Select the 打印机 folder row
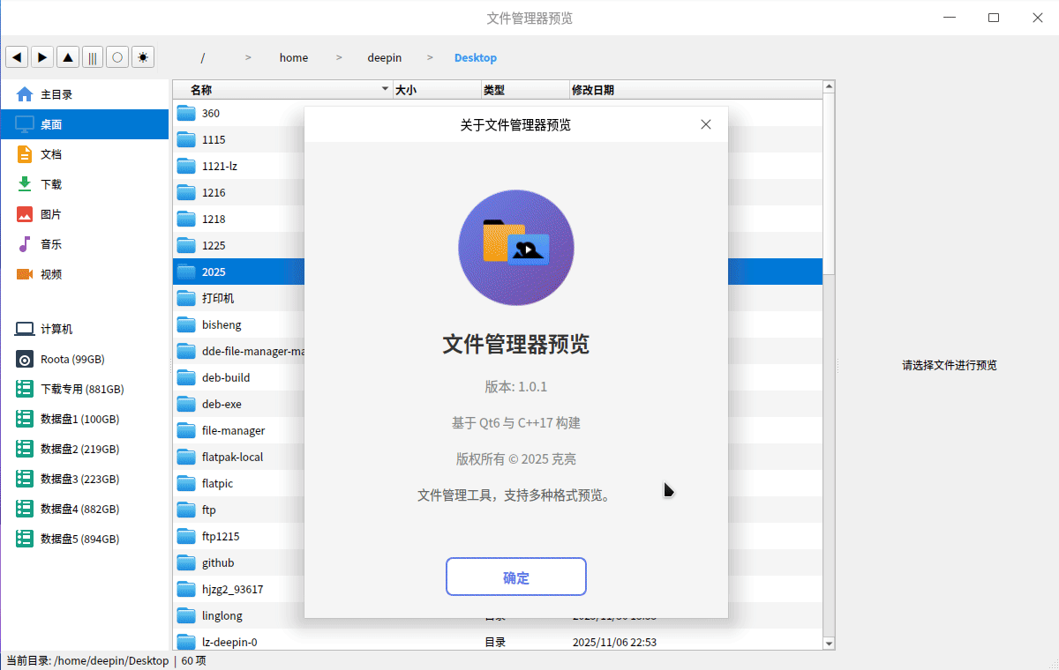 click(497, 298)
